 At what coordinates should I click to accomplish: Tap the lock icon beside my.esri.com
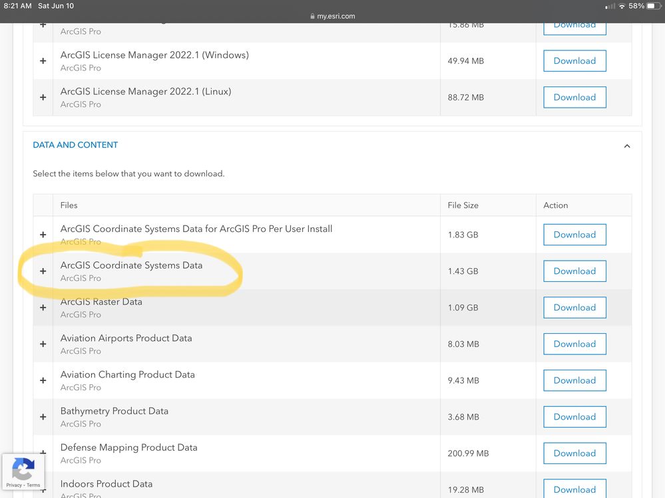tap(313, 16)
